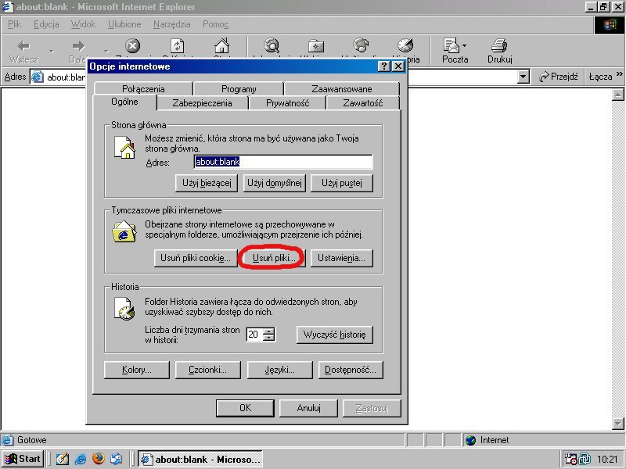Click the Przejdź go button

558,77
